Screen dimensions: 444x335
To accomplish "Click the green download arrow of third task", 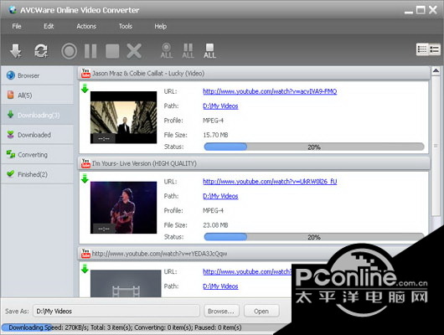I will 85,269.
